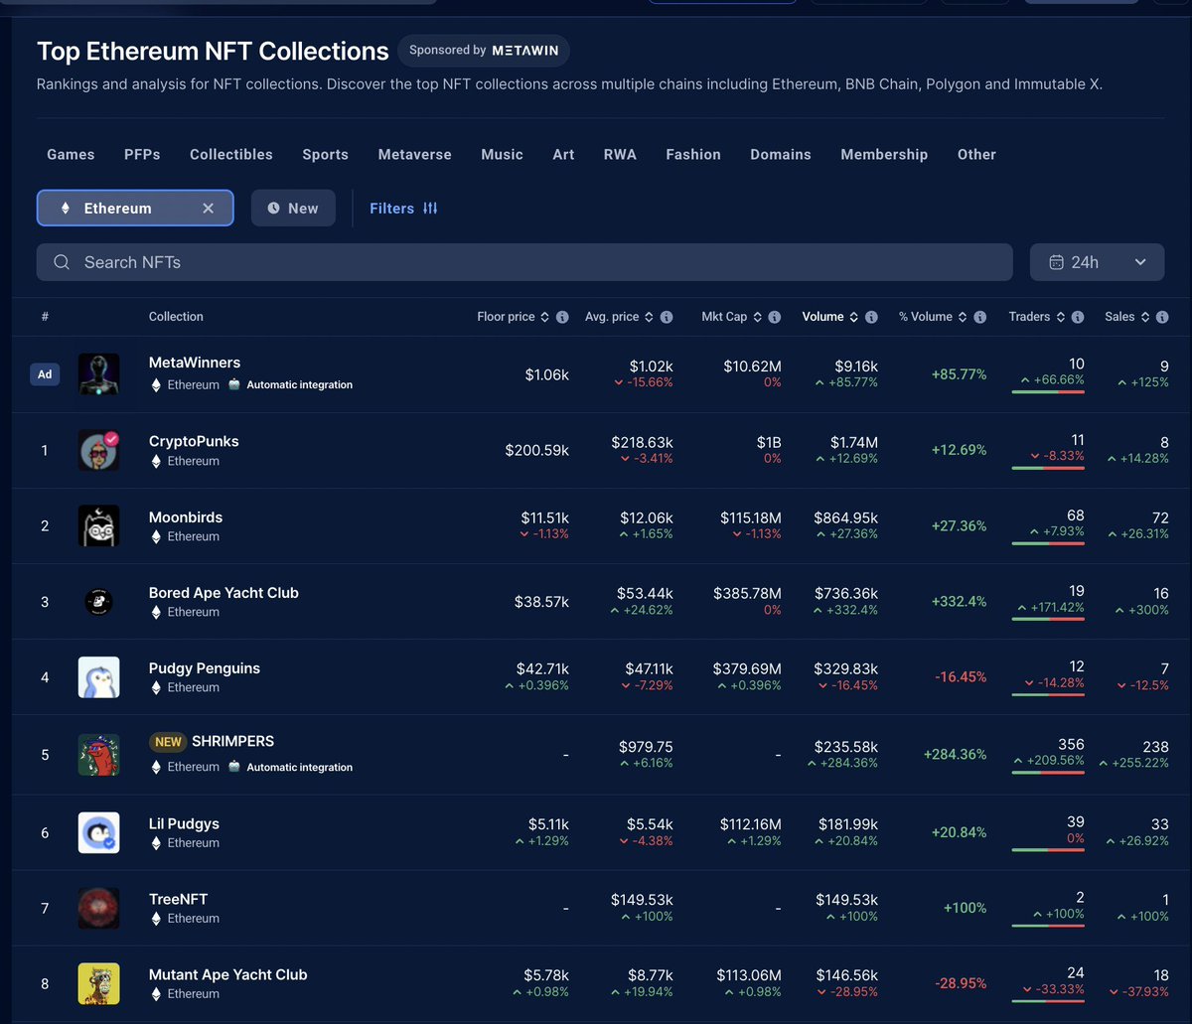The height and width of the screenshot is (1024, 1192).
Task: Switch to the Collectibles category
Action: (x=231, y=155)
